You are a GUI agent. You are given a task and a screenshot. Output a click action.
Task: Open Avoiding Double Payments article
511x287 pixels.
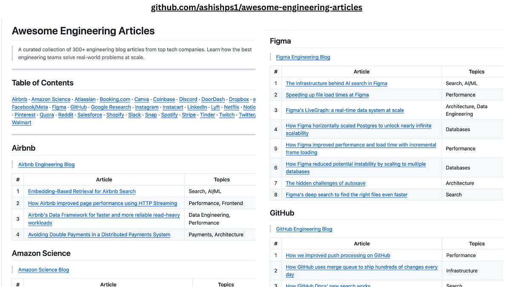pos(99,235)
